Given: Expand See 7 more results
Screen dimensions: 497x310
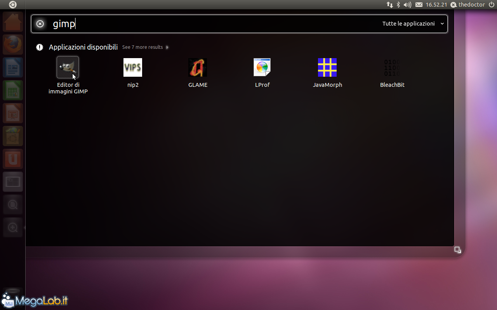Looking at the screenshot, I should [145, 47].
